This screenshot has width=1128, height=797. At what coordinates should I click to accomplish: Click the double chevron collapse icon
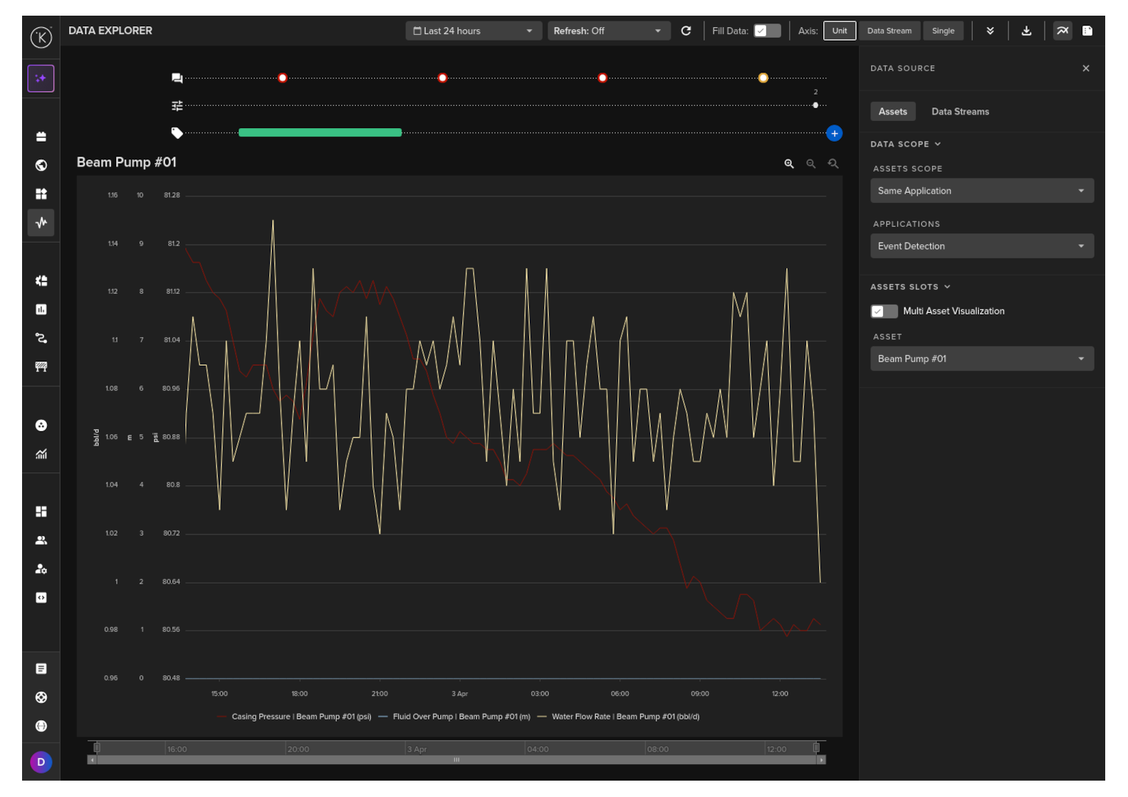[x=990, y=31]
